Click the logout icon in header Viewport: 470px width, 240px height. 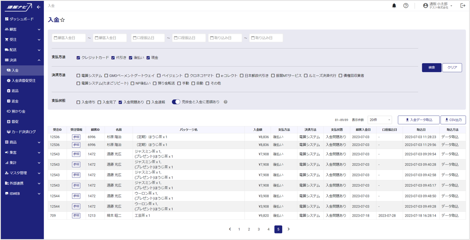click(463, 6)
